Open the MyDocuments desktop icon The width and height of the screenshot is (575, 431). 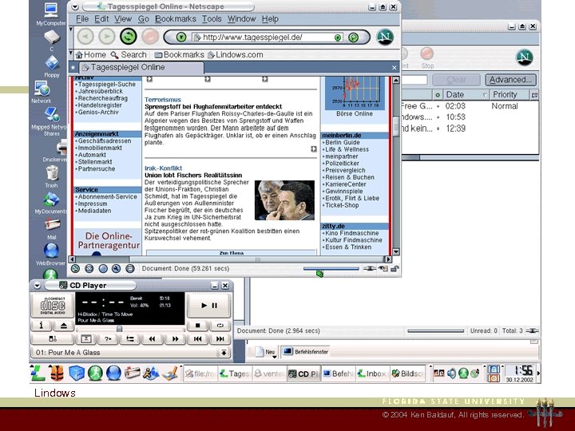coord(51,204)
